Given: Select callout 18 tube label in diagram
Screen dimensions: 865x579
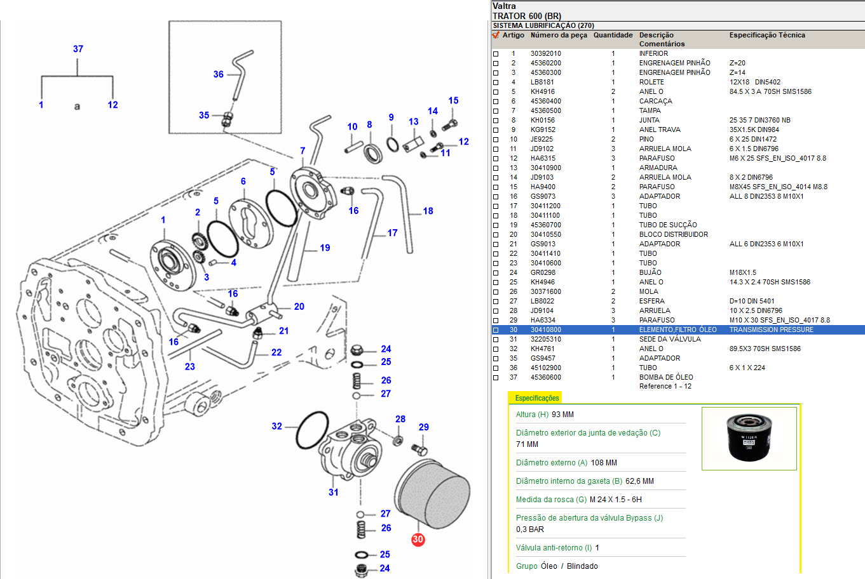Looking at the screenshot, I should tap(428, 211).
